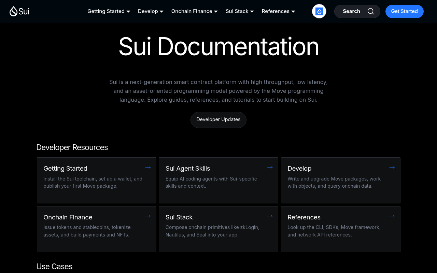
Task: Open the References card title
Action: tap(304, 217)
